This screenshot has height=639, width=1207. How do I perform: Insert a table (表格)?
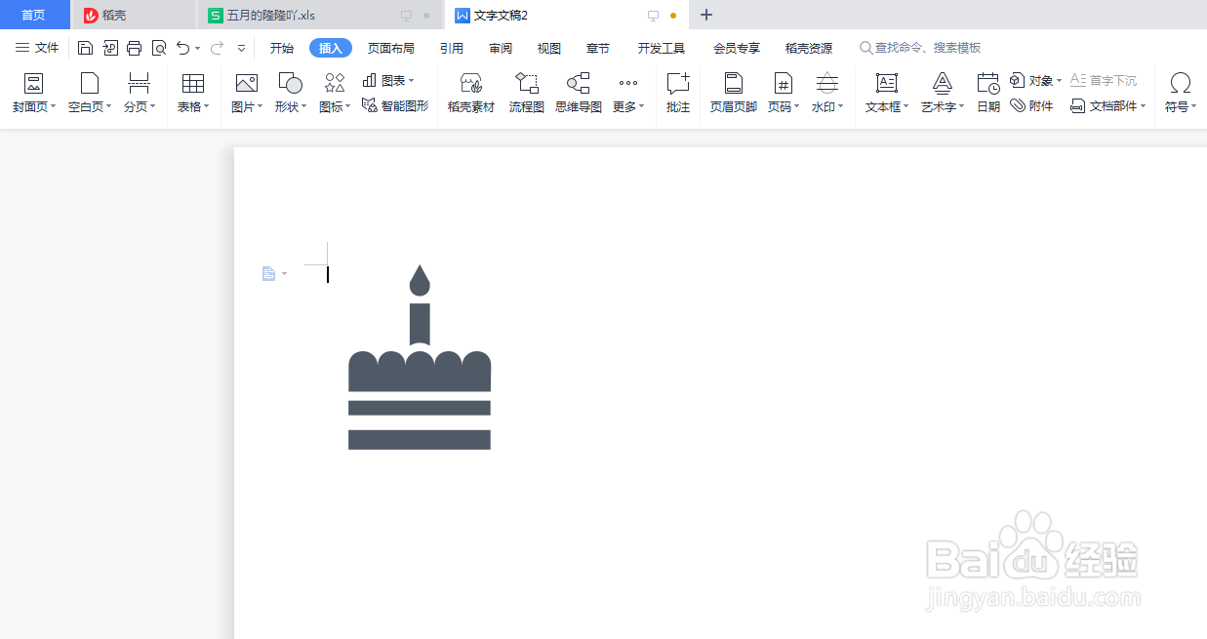(193, 94)
